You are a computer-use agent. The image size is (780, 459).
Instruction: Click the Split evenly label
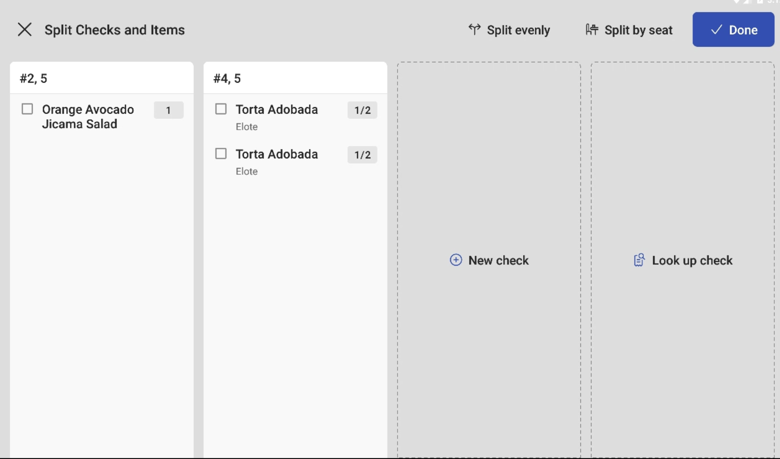point(518,30)
